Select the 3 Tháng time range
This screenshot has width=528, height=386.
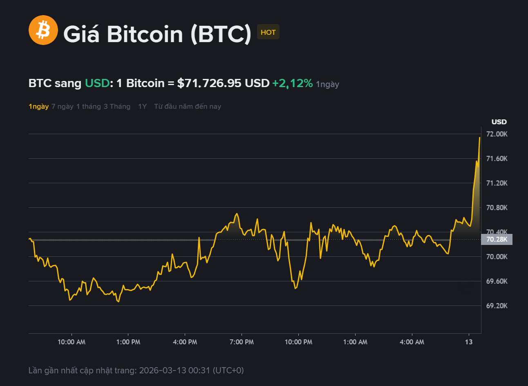tap(117, 106)
